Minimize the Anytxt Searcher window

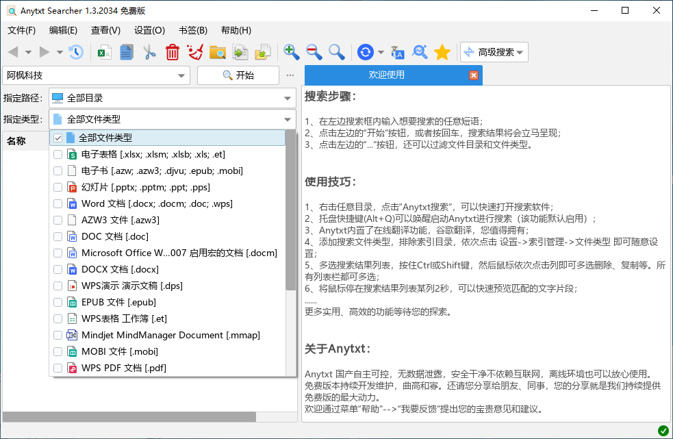[x=594, y=11]
